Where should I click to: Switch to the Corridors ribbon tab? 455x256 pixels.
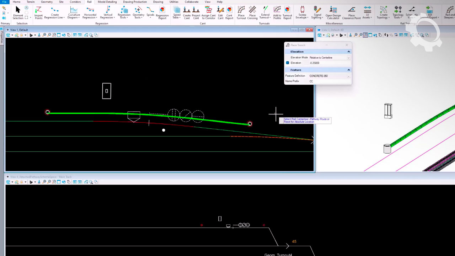tap(75, 2)
